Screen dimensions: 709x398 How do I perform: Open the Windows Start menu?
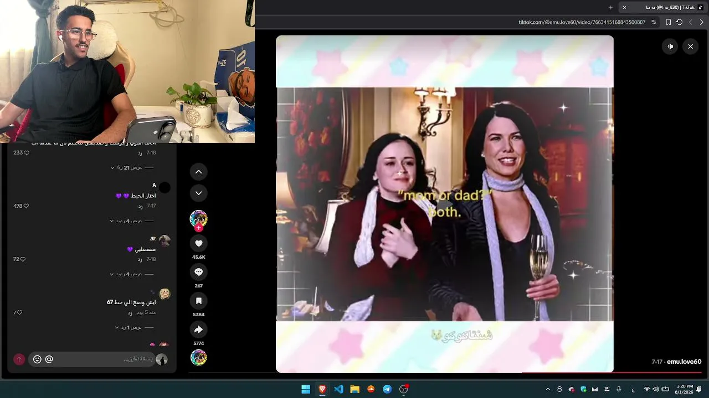(x=306, y=389)
